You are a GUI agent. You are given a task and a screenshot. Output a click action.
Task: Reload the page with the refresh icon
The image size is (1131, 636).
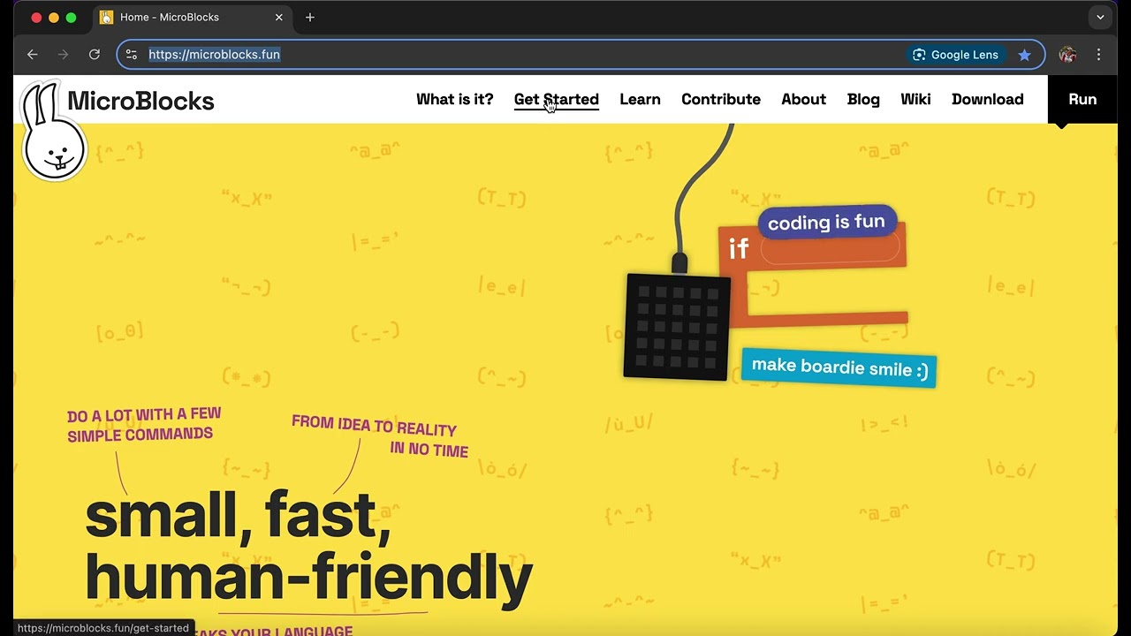[x=95, y=55]
